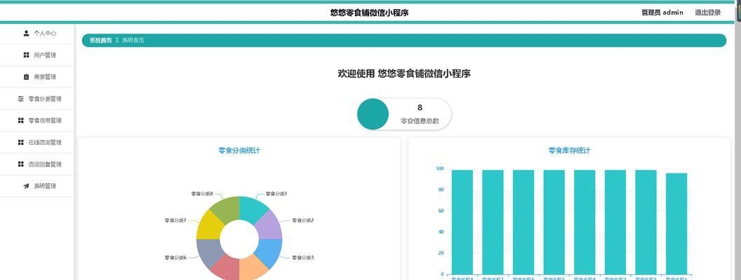The width and height of the screenshot is (741, 280).
Task: Open the 零食分类管理 menu item
Action: click(37, 99)
